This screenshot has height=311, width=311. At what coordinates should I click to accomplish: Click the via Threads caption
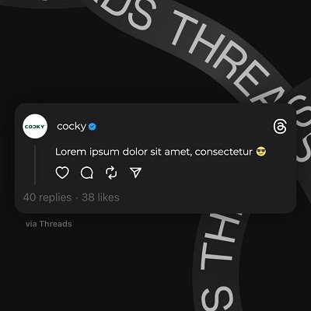click(x=49, y=224)
